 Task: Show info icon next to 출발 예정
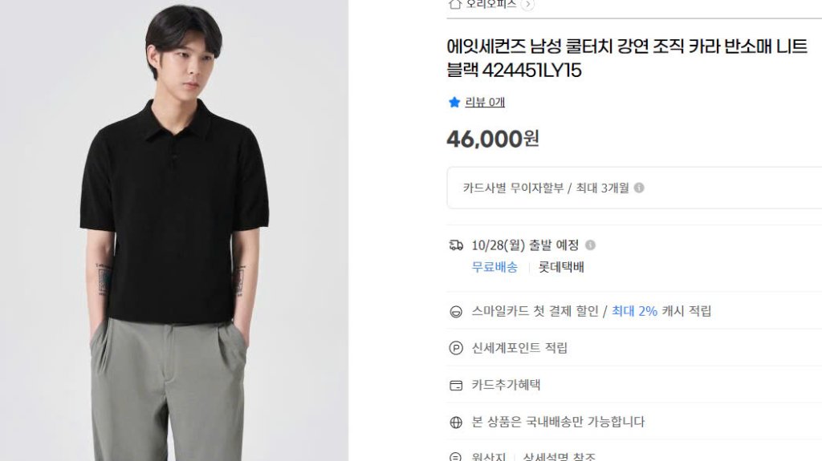(x=590, y=245)
